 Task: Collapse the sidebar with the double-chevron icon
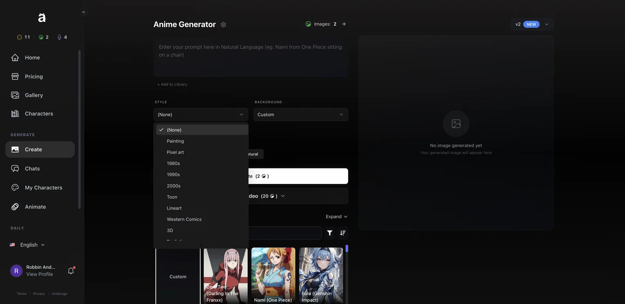[84, 12]
